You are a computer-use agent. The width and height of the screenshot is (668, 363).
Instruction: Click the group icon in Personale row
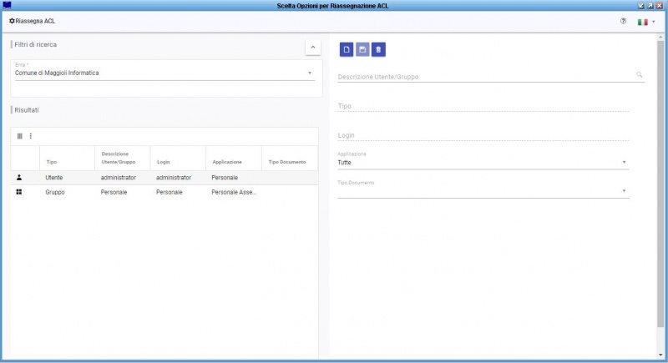pyautogui.click(x=19, y=192)
